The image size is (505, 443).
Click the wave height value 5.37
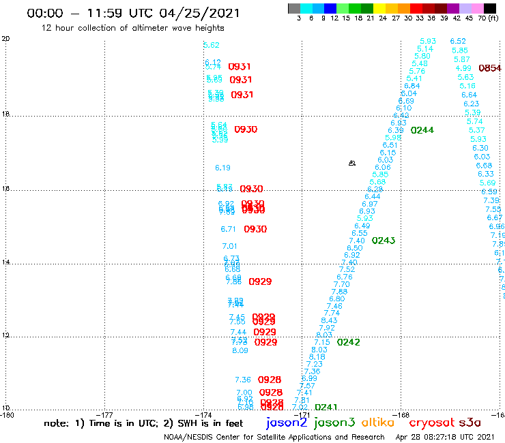pos(476,130)
